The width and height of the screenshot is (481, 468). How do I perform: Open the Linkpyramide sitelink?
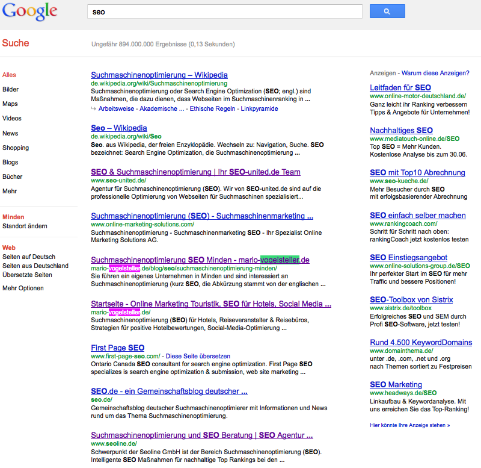coord(259,109)
